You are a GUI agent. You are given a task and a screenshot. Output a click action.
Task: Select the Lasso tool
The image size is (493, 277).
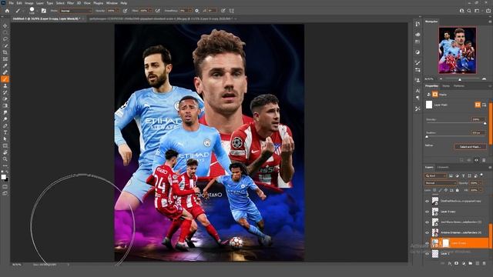(x=5, y=39)
